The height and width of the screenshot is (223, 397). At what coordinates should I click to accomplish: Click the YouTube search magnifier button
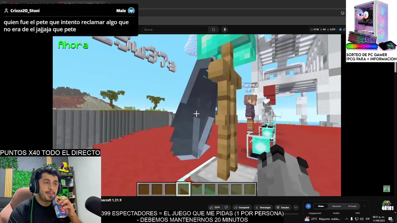[213, 30]
